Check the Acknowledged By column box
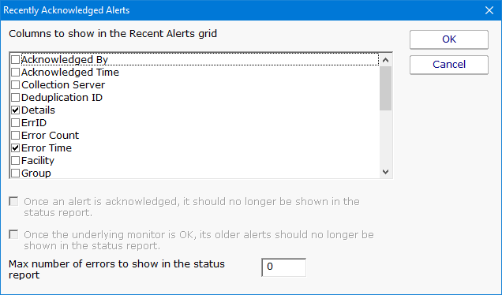 coord(15,59)
